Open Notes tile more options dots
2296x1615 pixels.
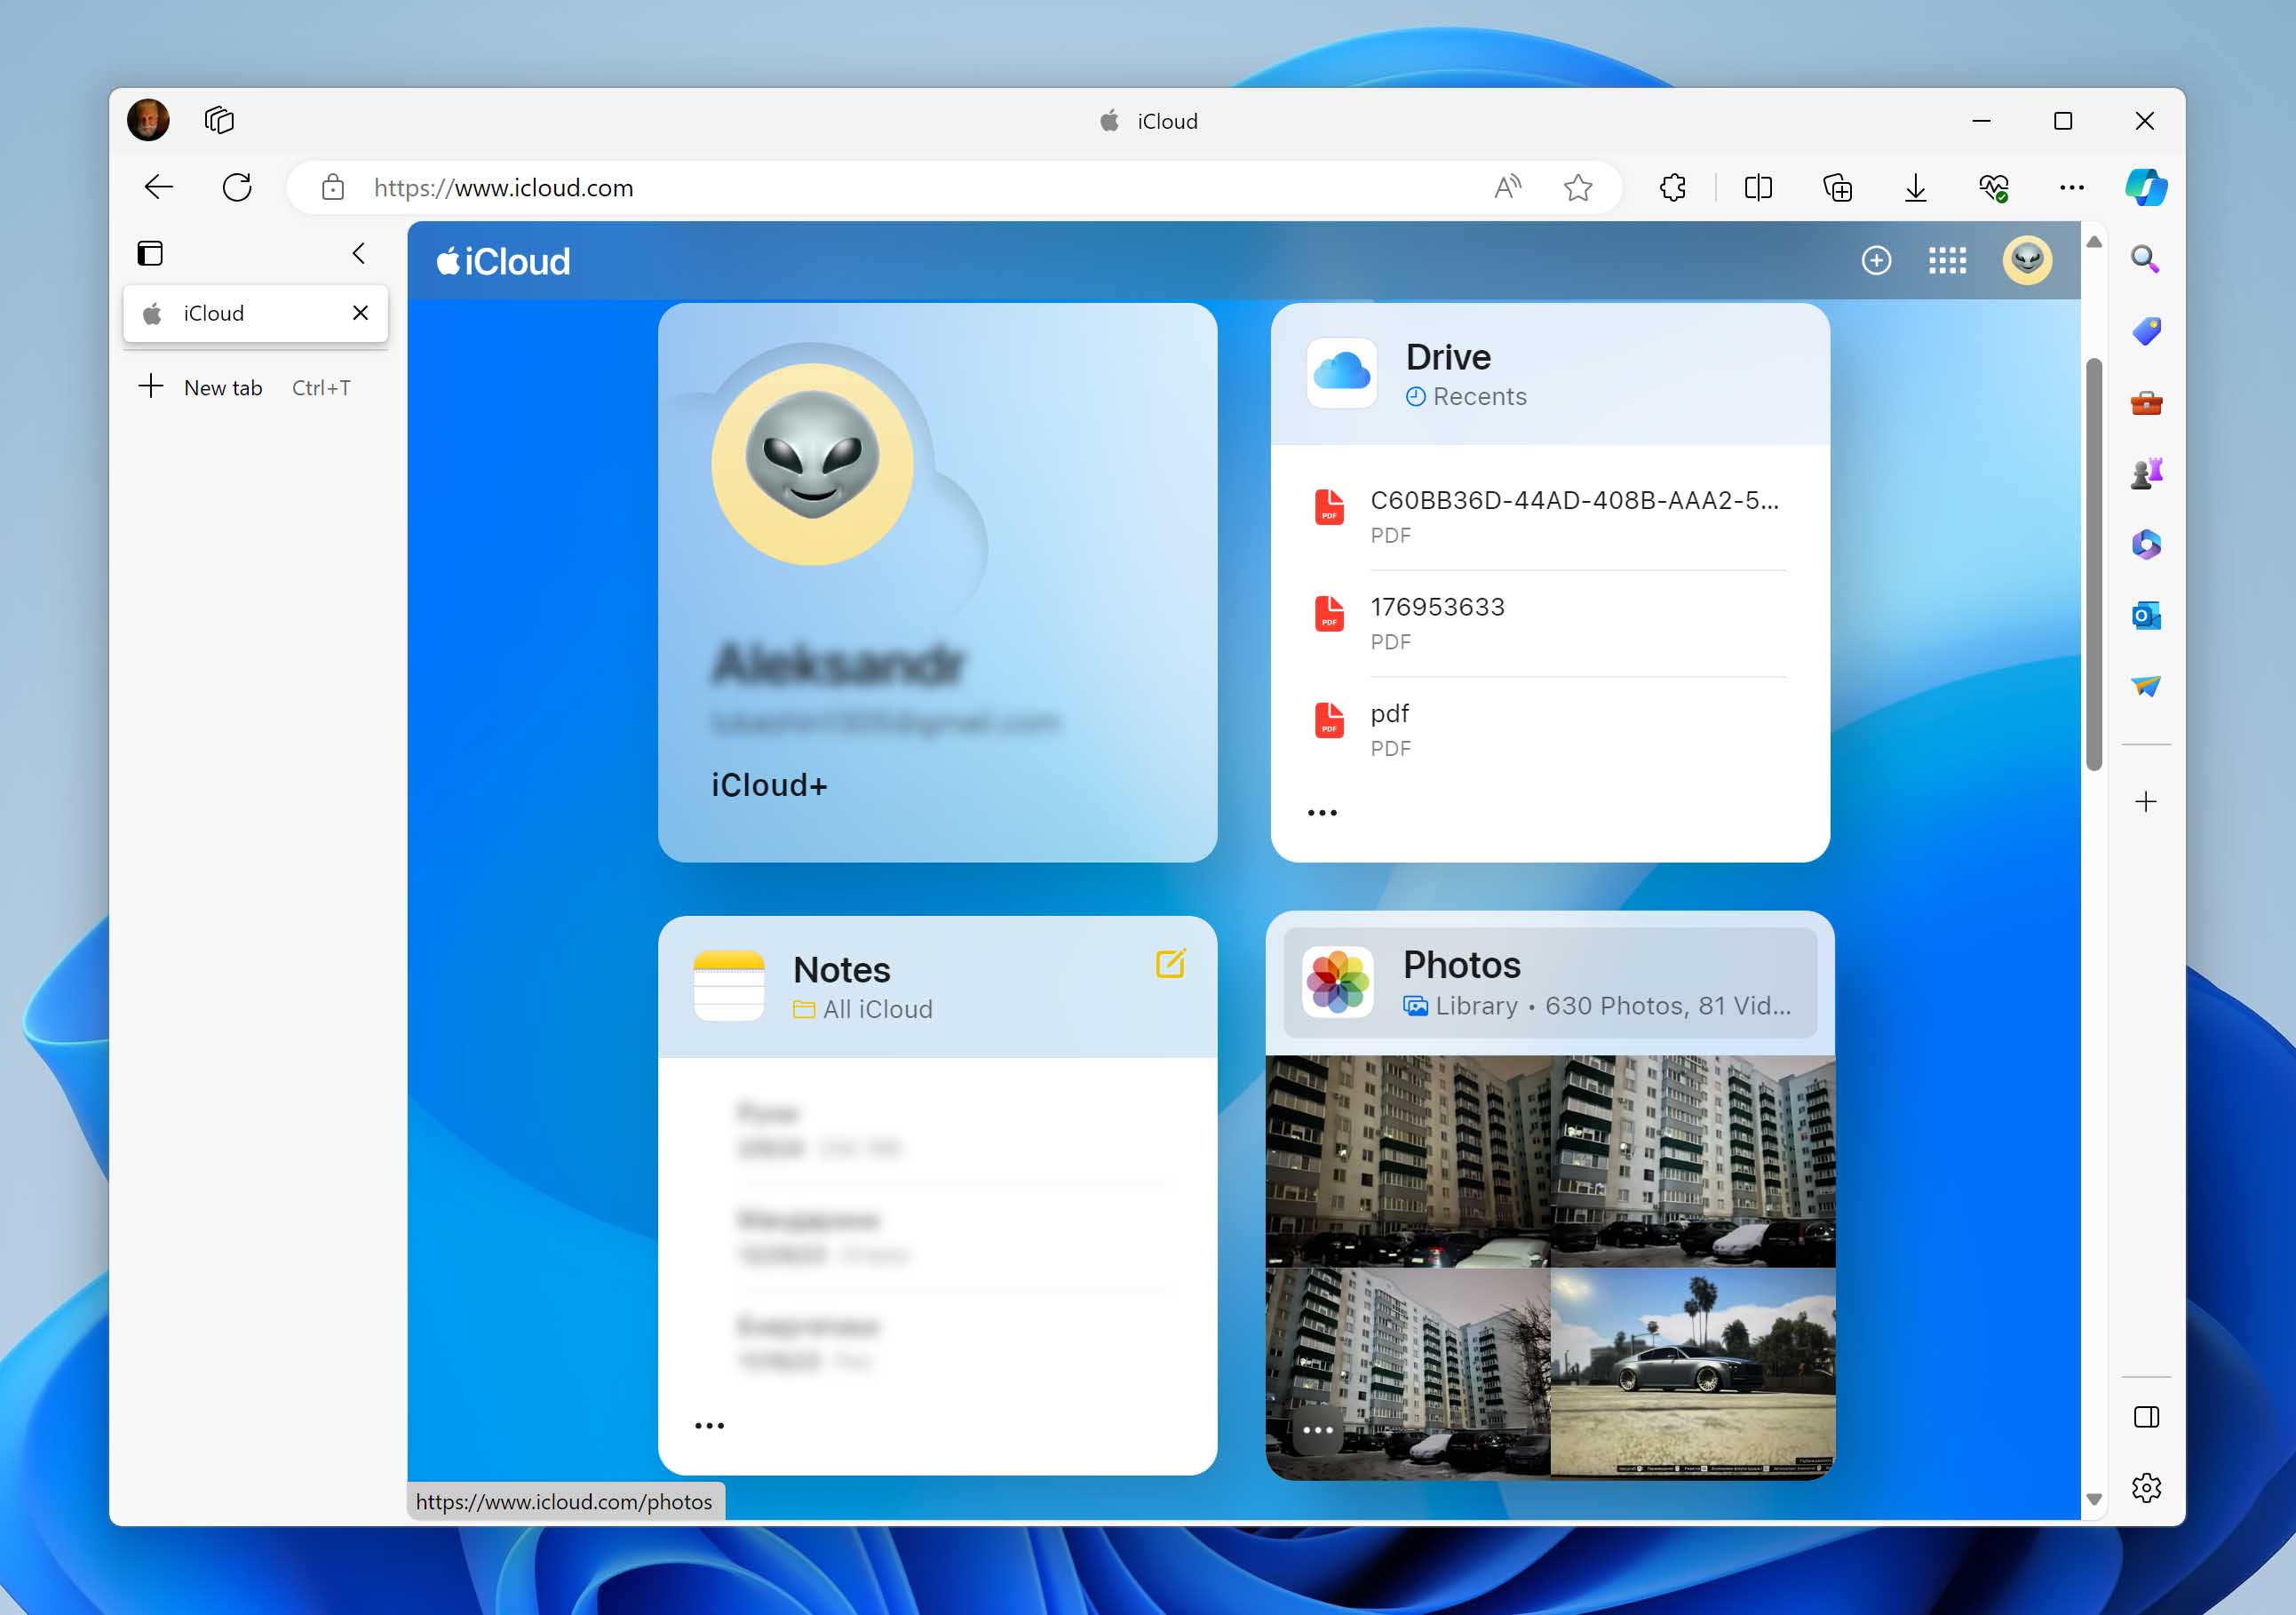(709, 1425)
